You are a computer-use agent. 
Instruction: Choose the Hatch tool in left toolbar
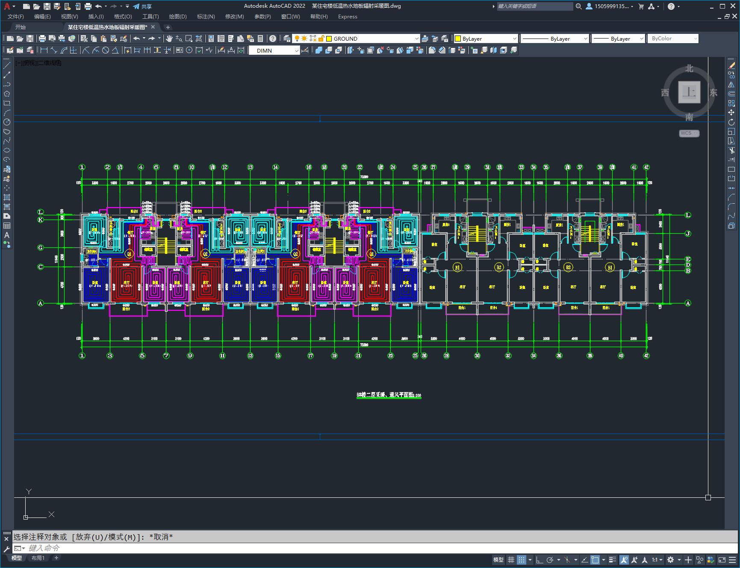[7, 197]
